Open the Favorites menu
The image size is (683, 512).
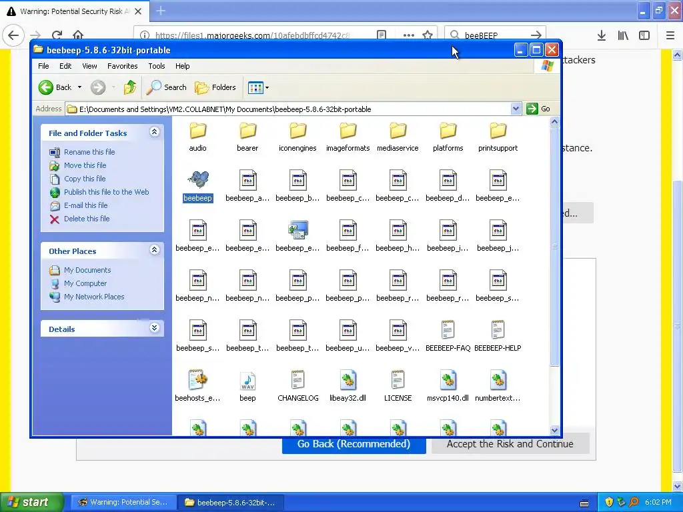pos(123,66)
